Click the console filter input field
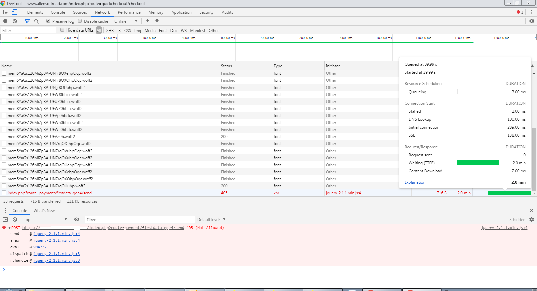This screenshot has height=291, width=537. pyautogui.click(x=139, y=220)
